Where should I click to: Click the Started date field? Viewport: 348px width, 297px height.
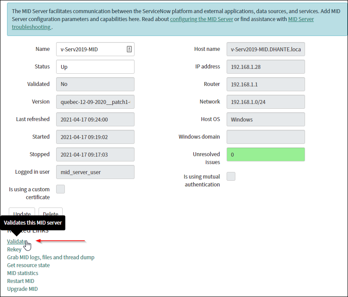pos(95,137)
